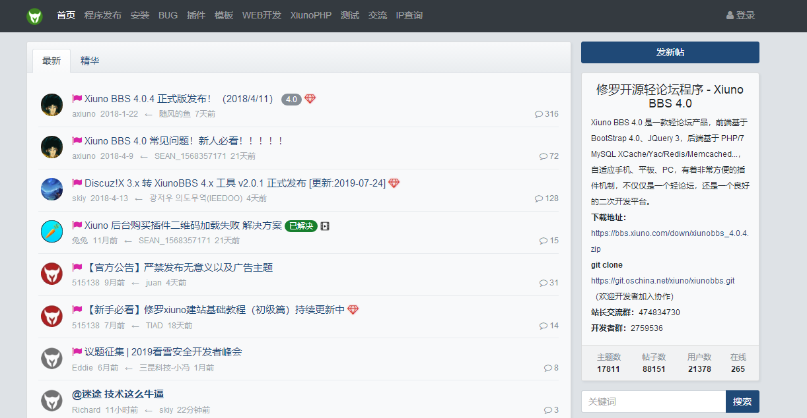The image size is (807, 418).
Task: Click the 发新帖 button
Action: [670, 53]
